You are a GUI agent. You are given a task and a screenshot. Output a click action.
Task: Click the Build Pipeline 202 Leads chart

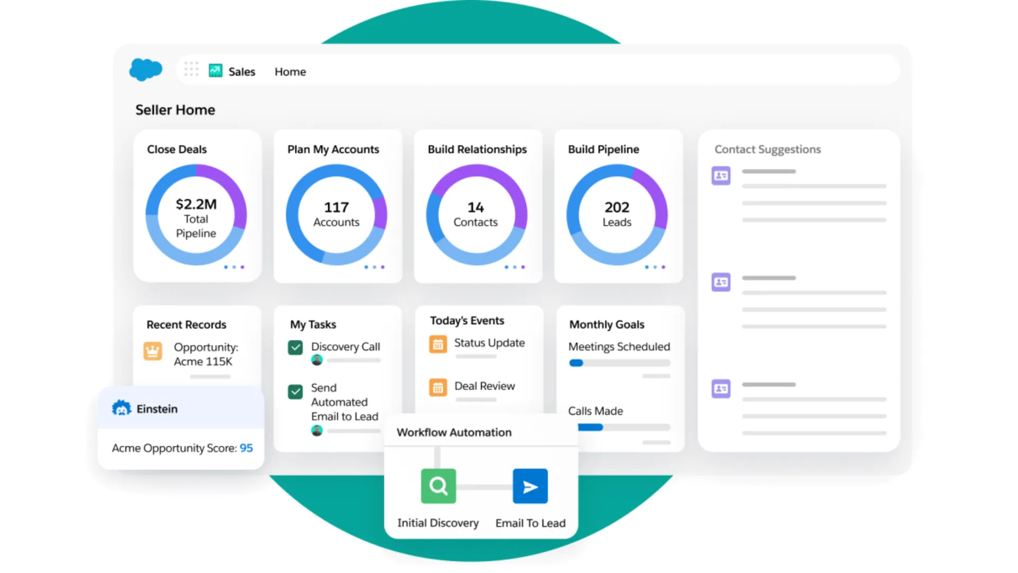(617, 214)
